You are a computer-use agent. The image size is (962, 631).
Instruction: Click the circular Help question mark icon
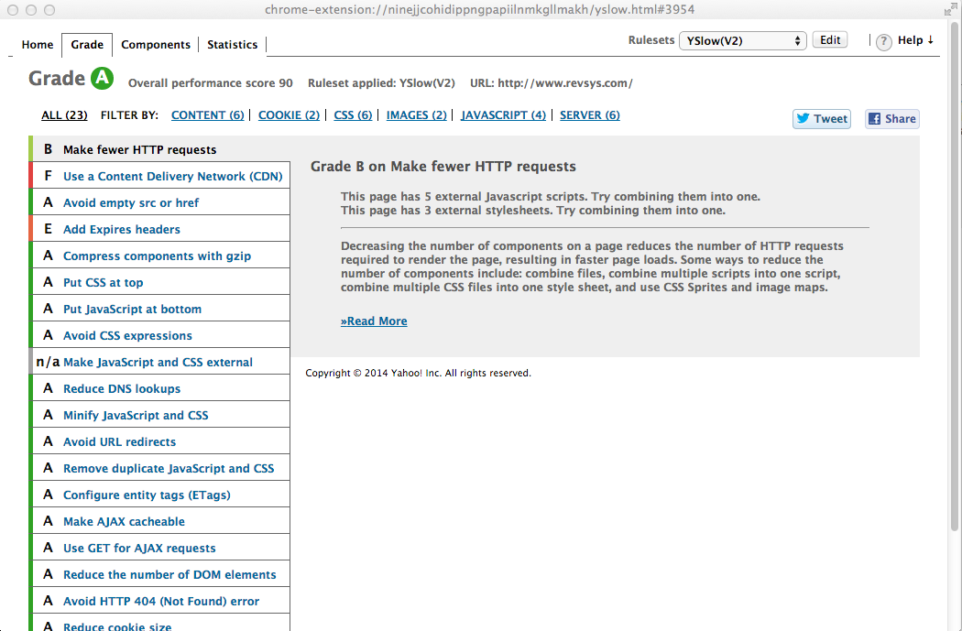pyautogui.click(x=882, y=41)
